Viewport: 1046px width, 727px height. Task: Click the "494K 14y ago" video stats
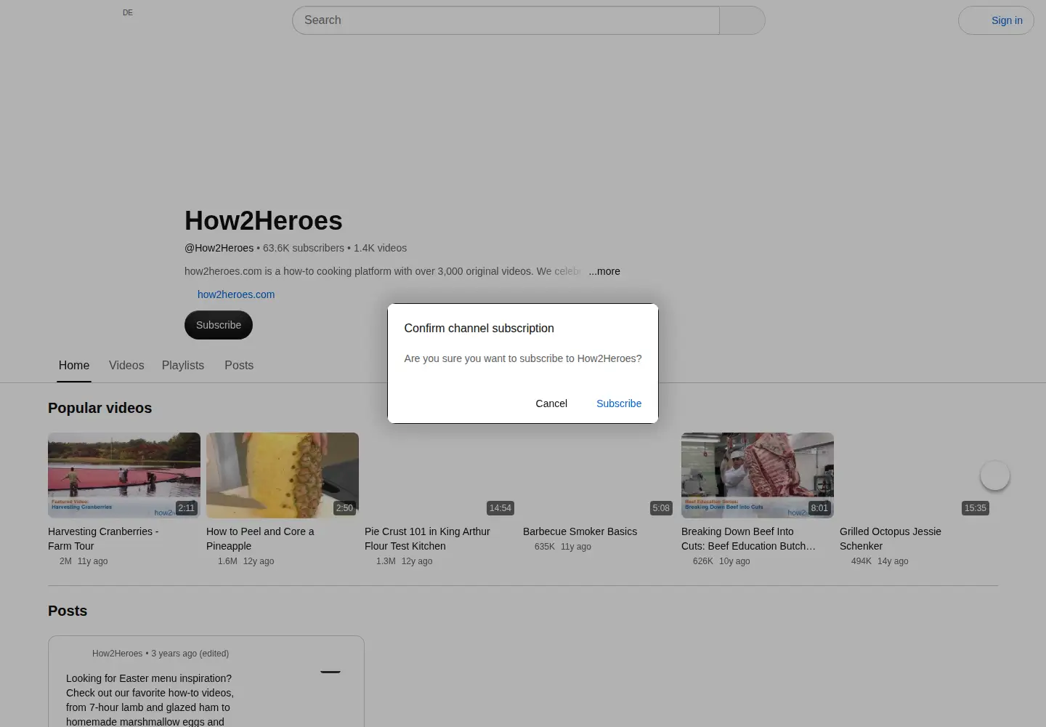tap(880, 561)
